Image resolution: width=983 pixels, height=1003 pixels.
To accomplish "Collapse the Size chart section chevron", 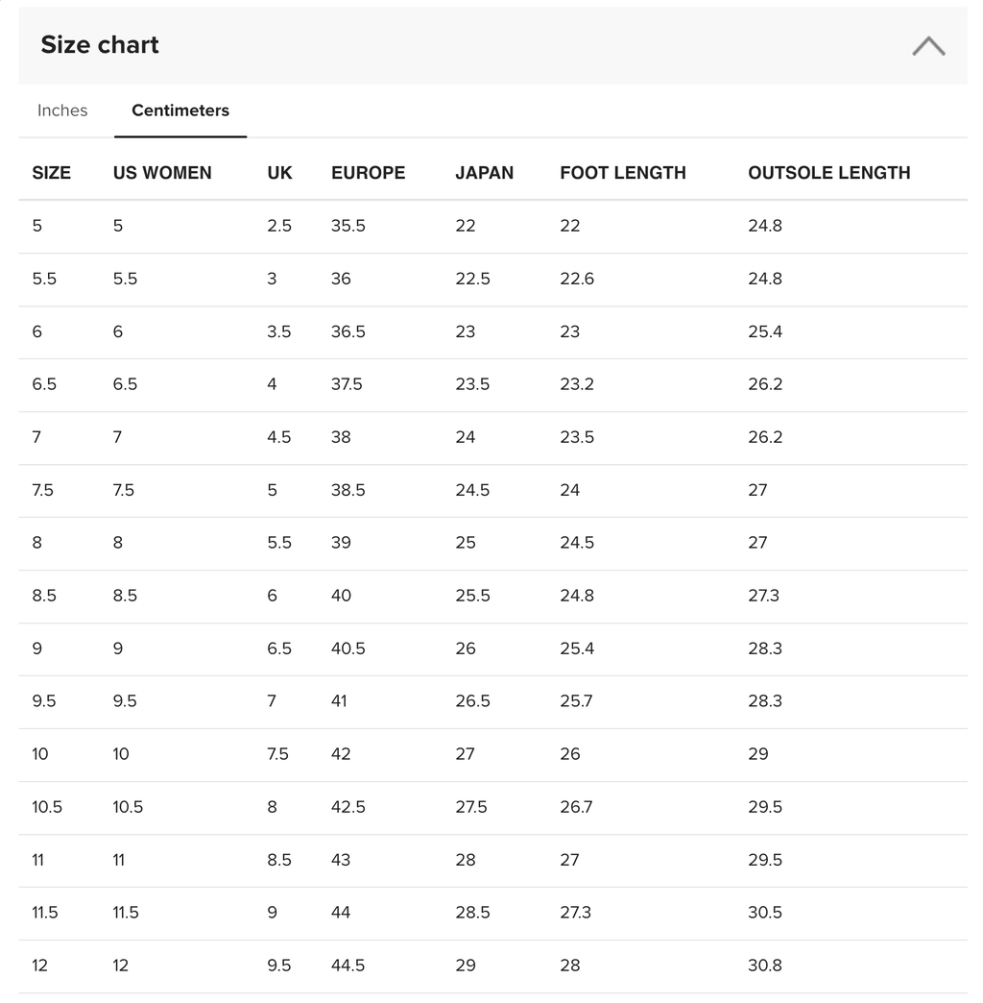I will tap(928, 46).
